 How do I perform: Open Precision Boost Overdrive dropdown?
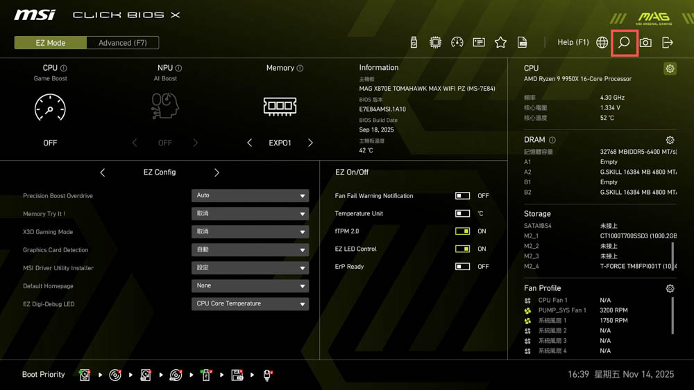[250, 196]
